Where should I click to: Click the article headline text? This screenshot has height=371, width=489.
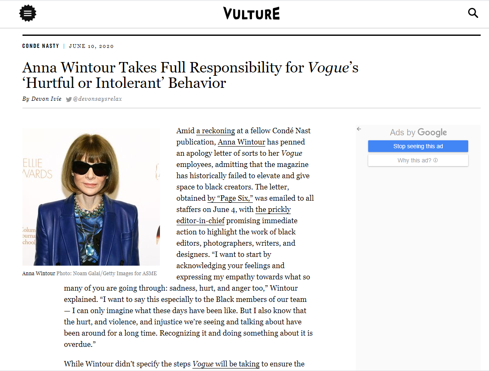[190, 75]
